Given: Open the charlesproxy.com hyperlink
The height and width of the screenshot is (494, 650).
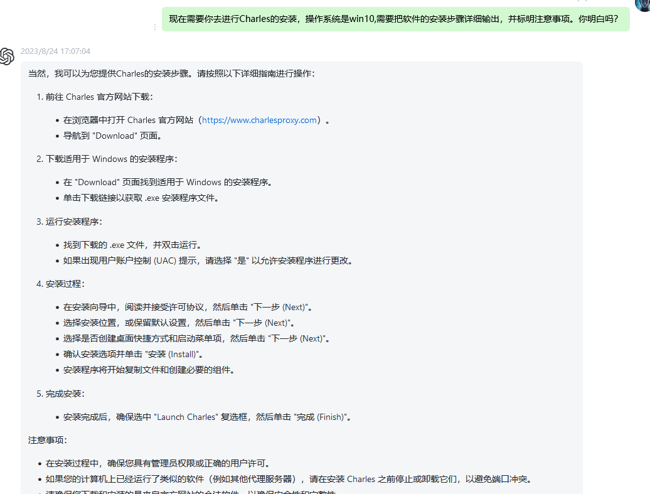Looking at the screenshot, I should click(259, 120).
